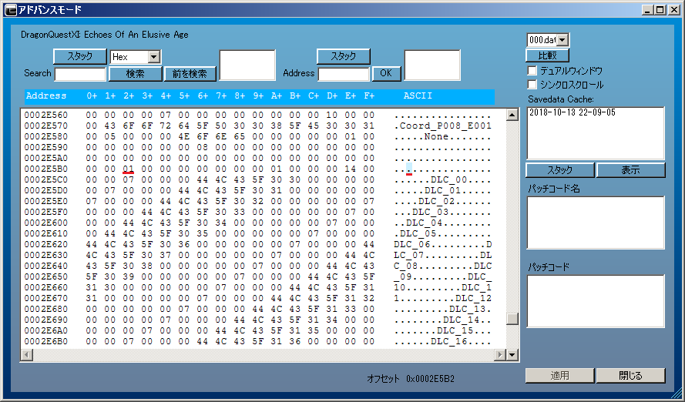Open the Hex format dropdown
This screenshot has width=685, height=402.
(153, 57)
